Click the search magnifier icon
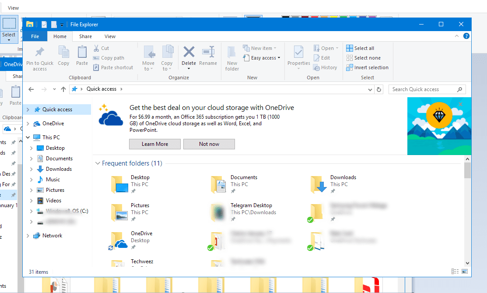 point(460,90)
